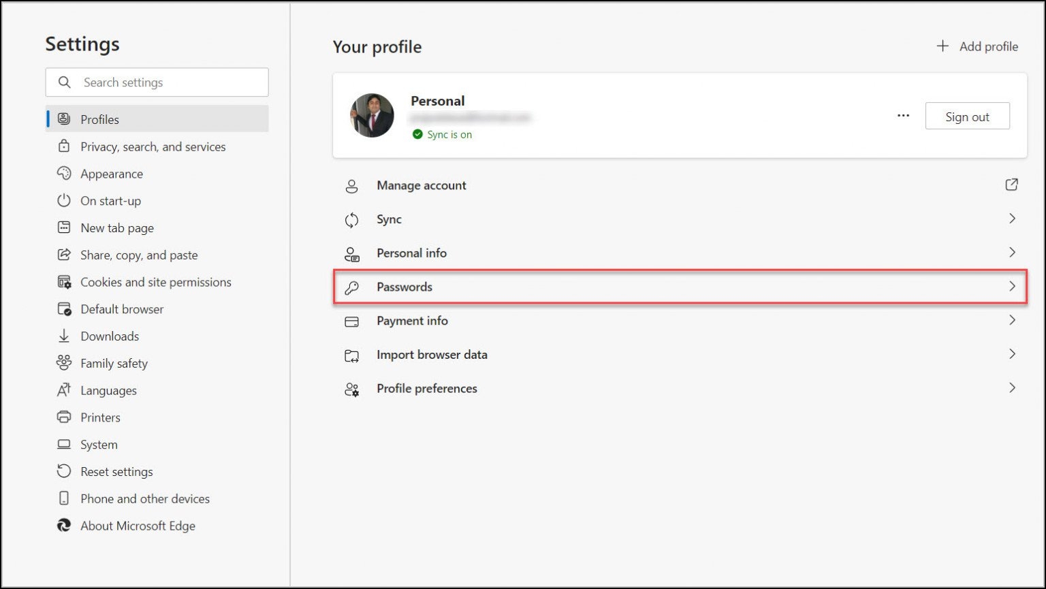Click the Passwords key icon
The image size is (1046, 589).
[351, 287]
